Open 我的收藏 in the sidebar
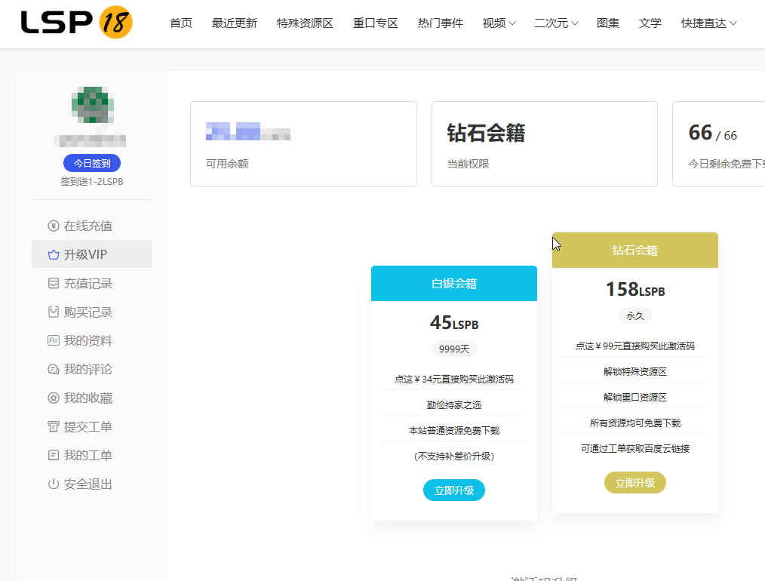 tap(92, 398)
